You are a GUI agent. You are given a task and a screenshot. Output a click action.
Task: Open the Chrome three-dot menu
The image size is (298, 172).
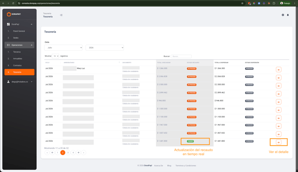tap(294, 3)
